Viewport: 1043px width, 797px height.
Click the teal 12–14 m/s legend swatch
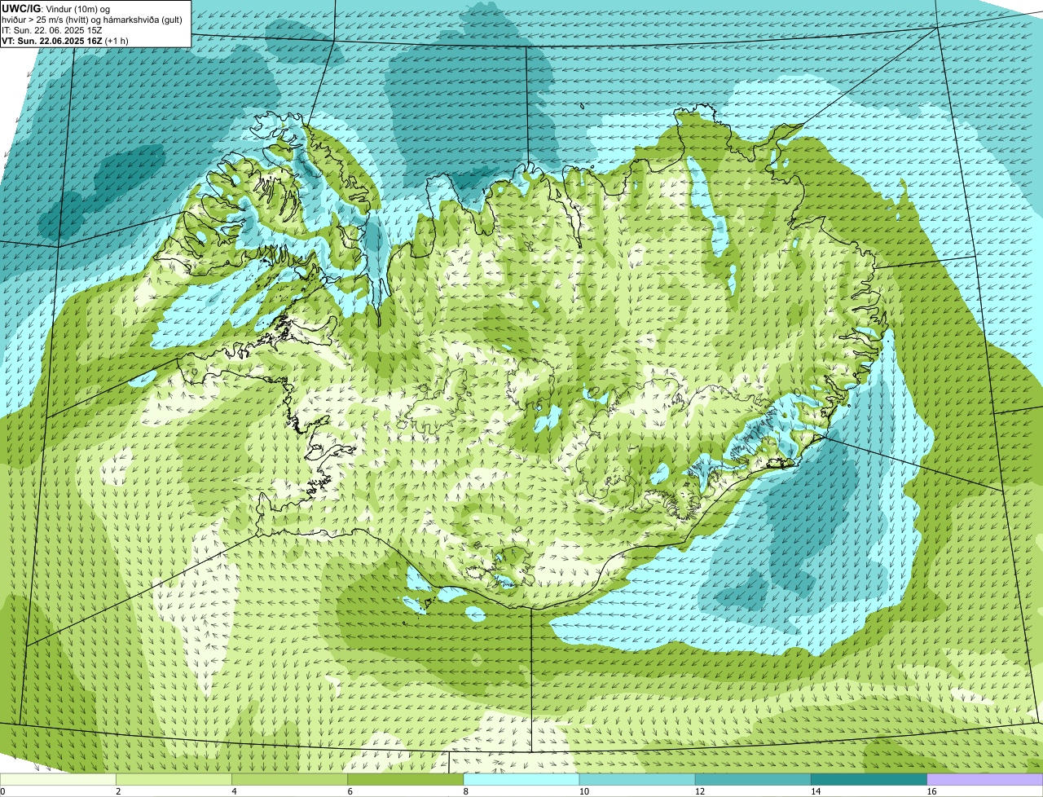pos(754,780)
